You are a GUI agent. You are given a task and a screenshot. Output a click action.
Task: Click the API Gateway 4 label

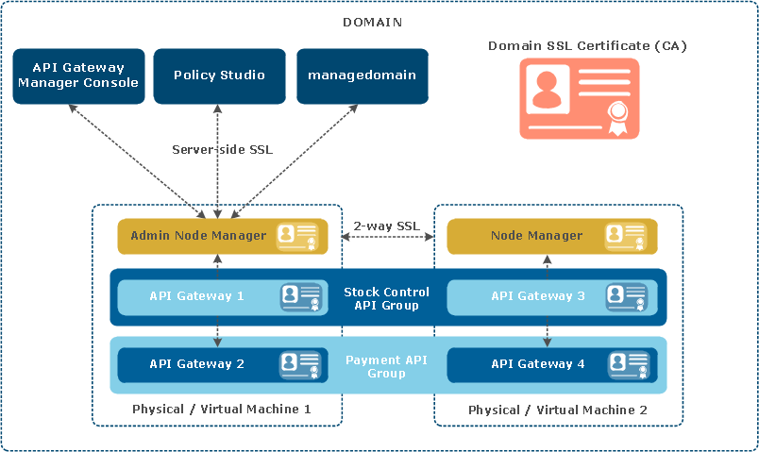(x=538, y=364)
